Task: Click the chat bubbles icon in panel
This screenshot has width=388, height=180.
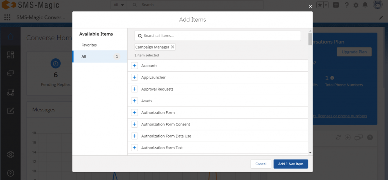Action: coord(358,138)
